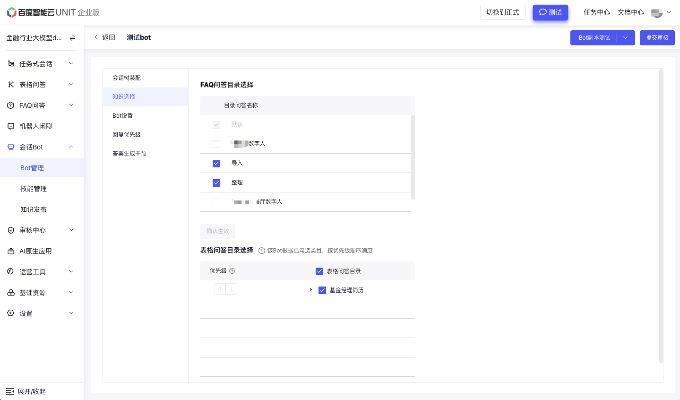Click the 任务式会话 sidebar icon
The height and width of the screenshot is (400, 680).
[11, 64]
